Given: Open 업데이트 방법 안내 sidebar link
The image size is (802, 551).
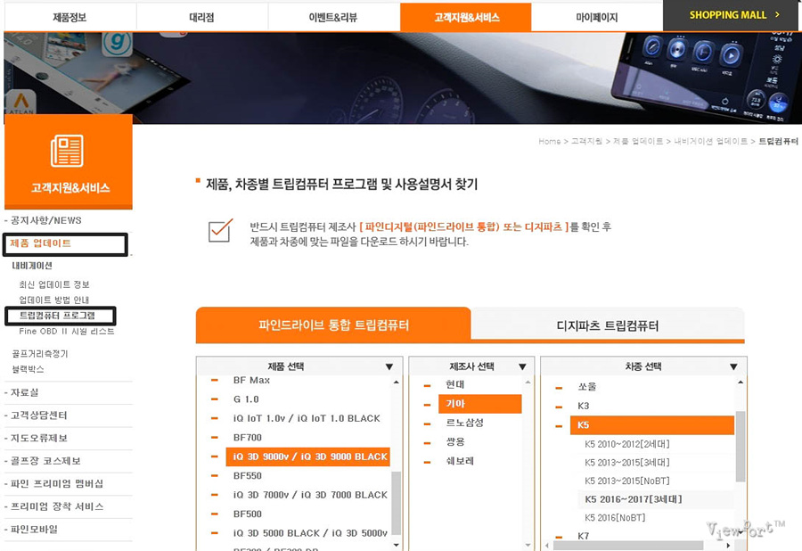Looking at the screenshot, I should pos(54,300).
